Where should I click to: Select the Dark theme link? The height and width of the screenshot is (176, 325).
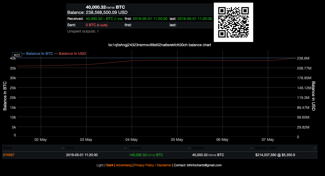pos(110,165)
